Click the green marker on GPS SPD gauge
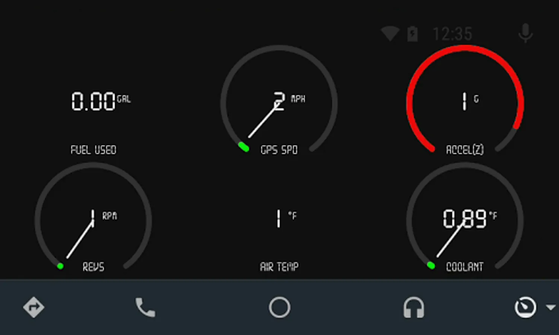The height and width of the screenshot is (335, 559). point(244,147)
